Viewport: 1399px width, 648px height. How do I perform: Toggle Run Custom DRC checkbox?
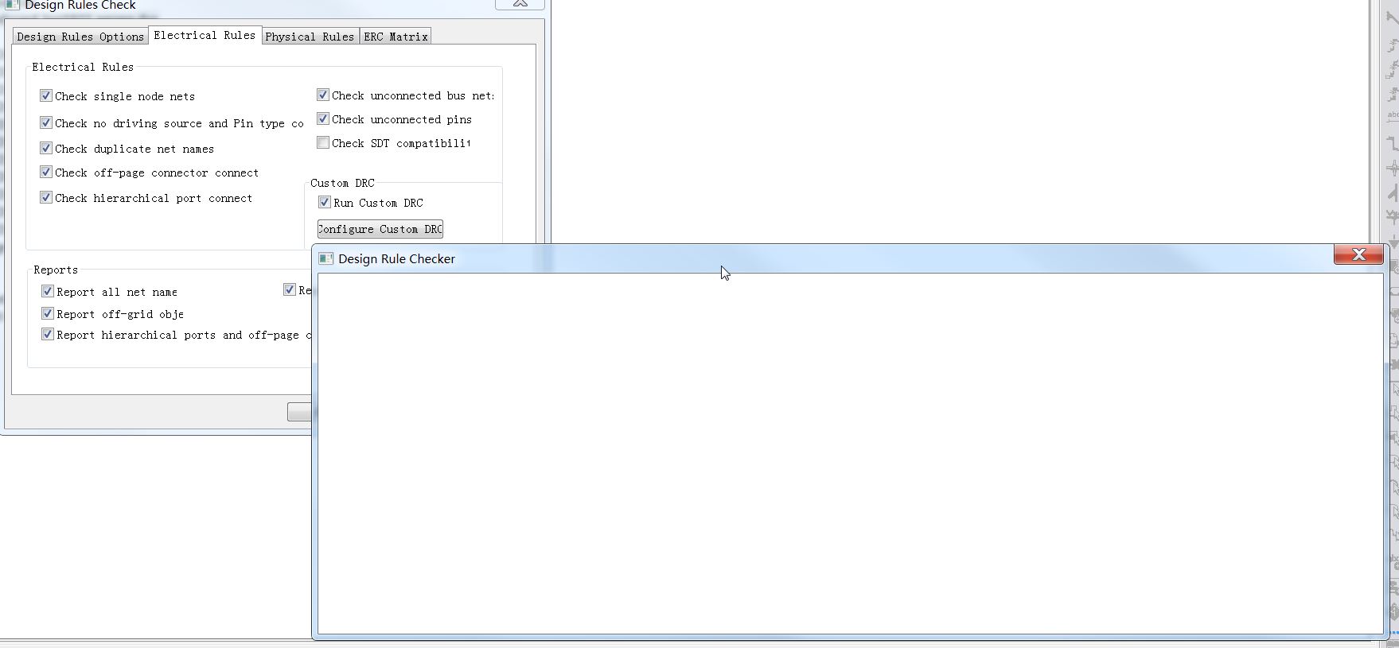pos(325,203)
